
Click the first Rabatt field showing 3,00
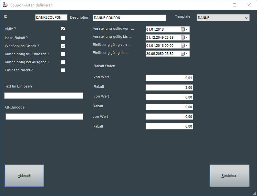169,88
